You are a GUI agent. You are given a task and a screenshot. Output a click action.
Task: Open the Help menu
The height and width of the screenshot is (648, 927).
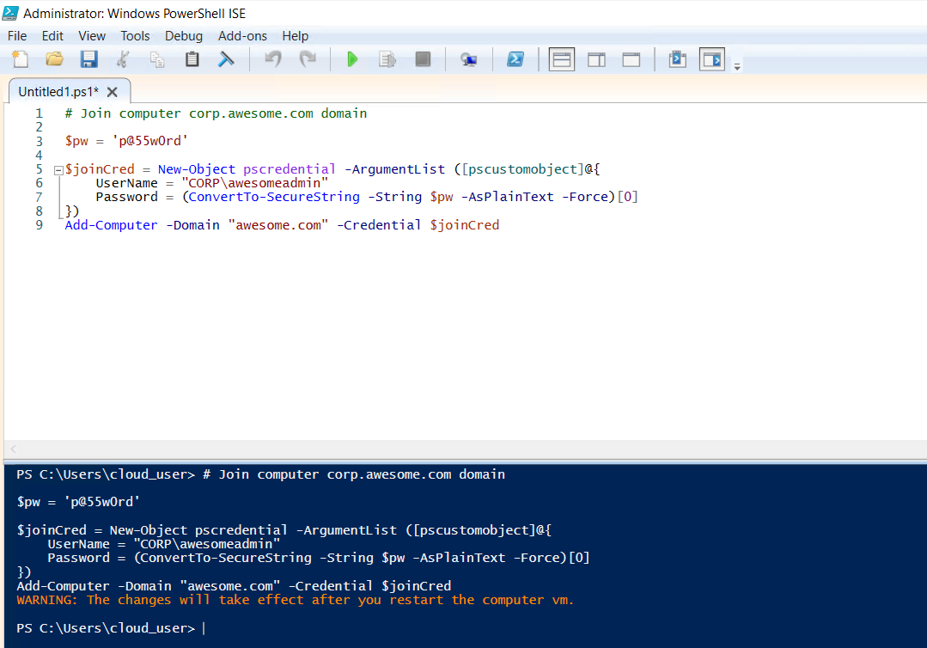pyautogui.click(x=295, y=36)
